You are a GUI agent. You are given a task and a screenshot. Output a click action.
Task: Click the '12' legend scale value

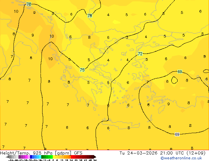click(62, 160)
